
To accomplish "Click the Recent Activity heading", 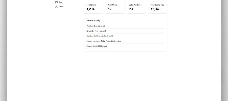I will (x=93, y=20).
